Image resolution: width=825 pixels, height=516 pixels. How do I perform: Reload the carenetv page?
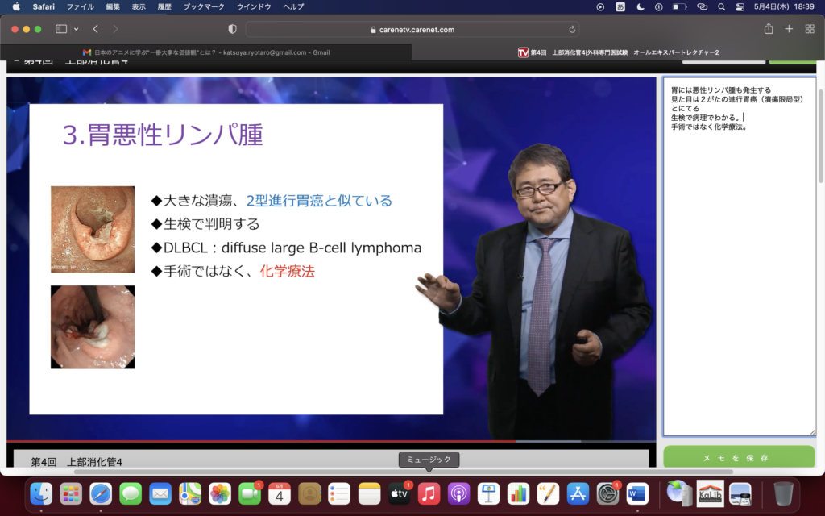tap(573, 29)
